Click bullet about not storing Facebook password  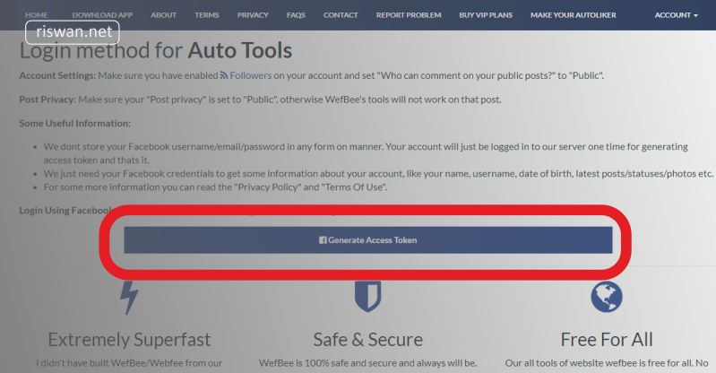[366, 153]
